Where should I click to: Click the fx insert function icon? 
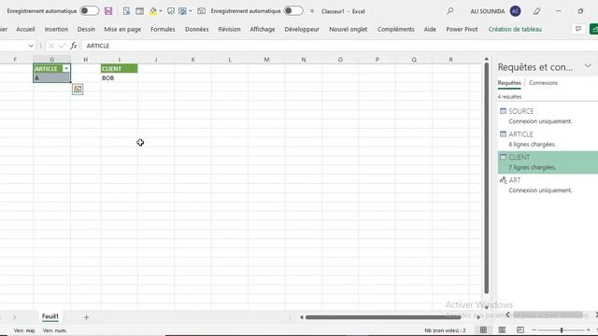coord(74,46)
